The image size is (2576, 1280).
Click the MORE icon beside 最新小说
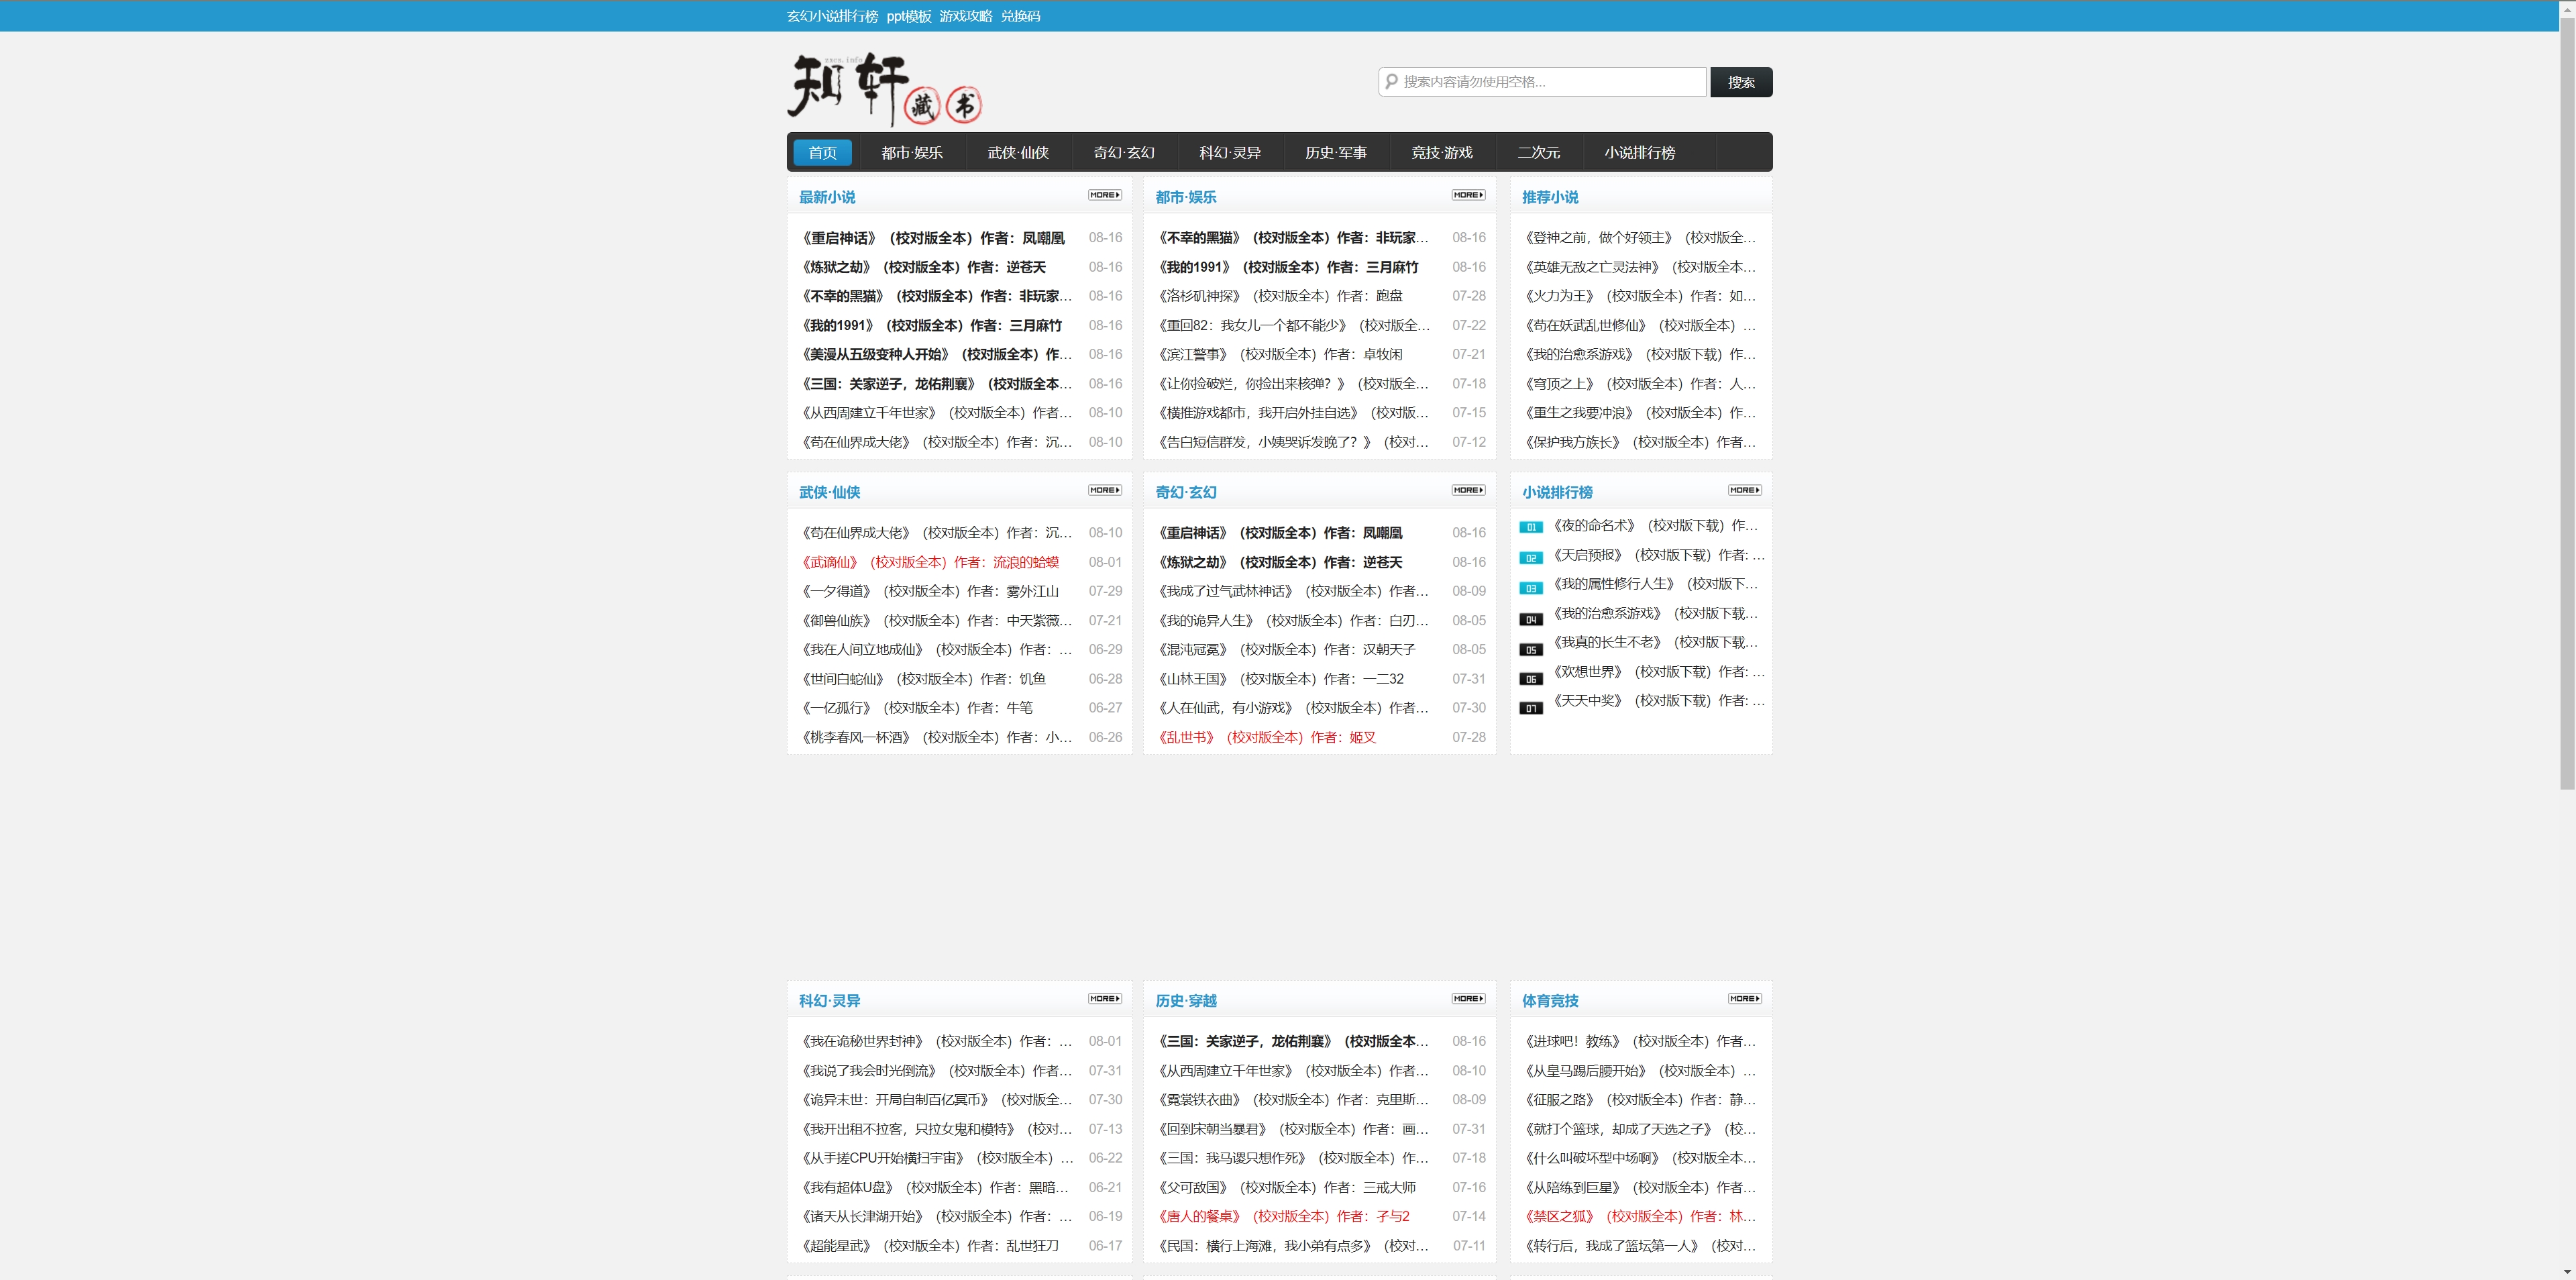[1104, 195]
